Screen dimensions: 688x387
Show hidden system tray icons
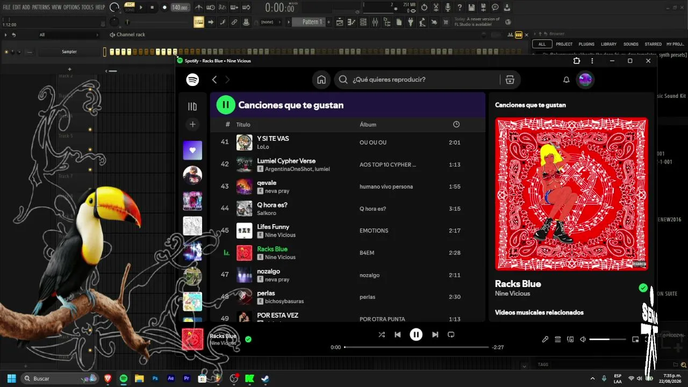[x=592, y=378]
